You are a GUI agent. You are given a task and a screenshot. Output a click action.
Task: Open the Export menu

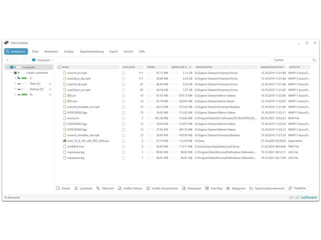(114, 52)
